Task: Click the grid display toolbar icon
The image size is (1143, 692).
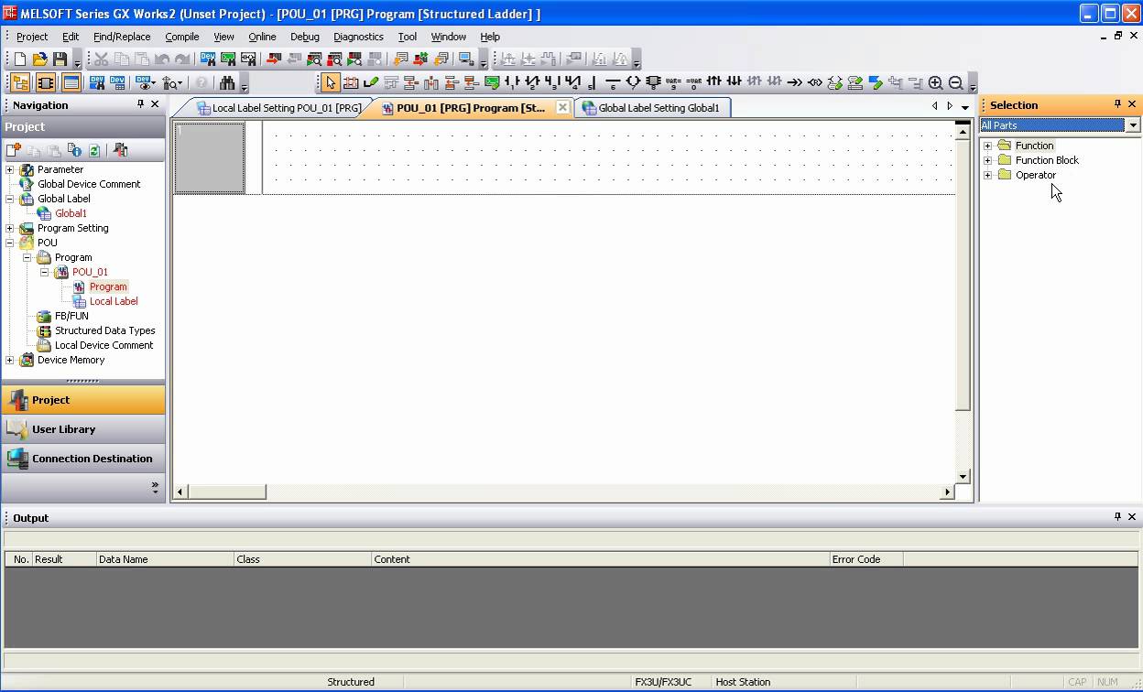Action: tap(351, 83)
